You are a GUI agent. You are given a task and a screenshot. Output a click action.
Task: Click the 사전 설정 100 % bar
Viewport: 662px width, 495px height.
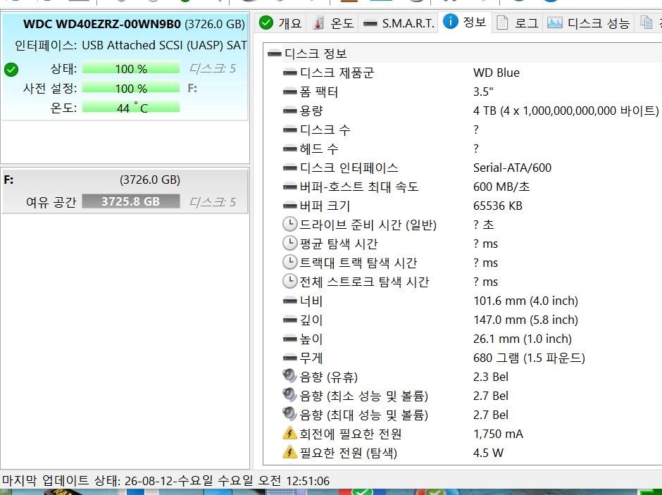point(131,88)
